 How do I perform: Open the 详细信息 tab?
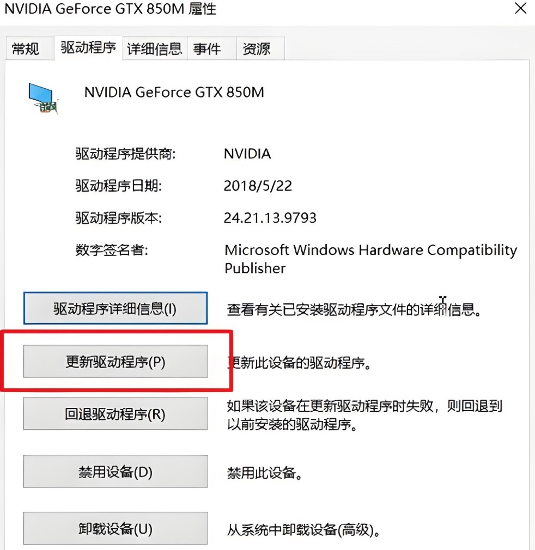point(154,49)
